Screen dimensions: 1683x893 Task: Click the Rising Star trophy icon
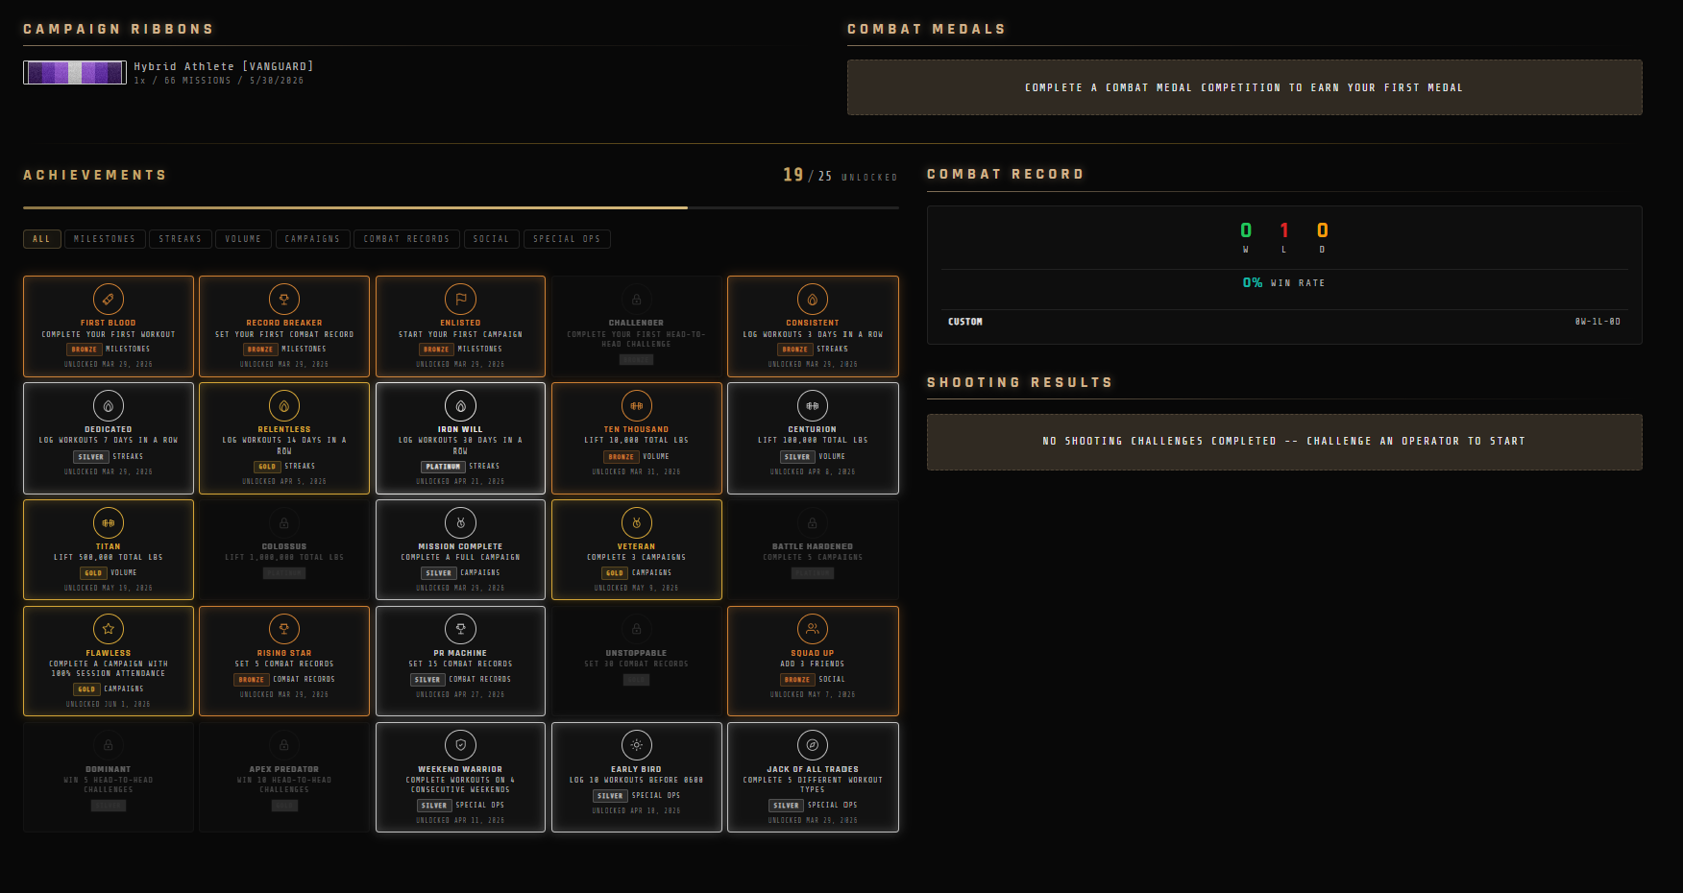coord(284,630)
